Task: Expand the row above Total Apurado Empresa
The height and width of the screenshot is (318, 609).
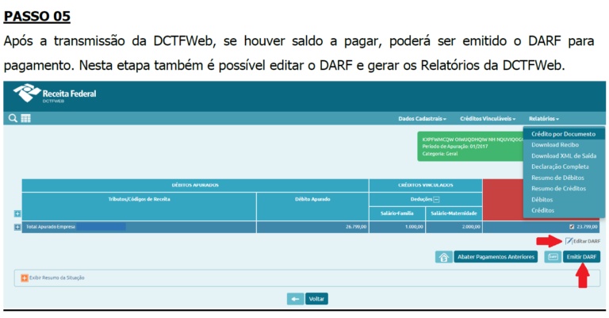Action: pos(17,213)
